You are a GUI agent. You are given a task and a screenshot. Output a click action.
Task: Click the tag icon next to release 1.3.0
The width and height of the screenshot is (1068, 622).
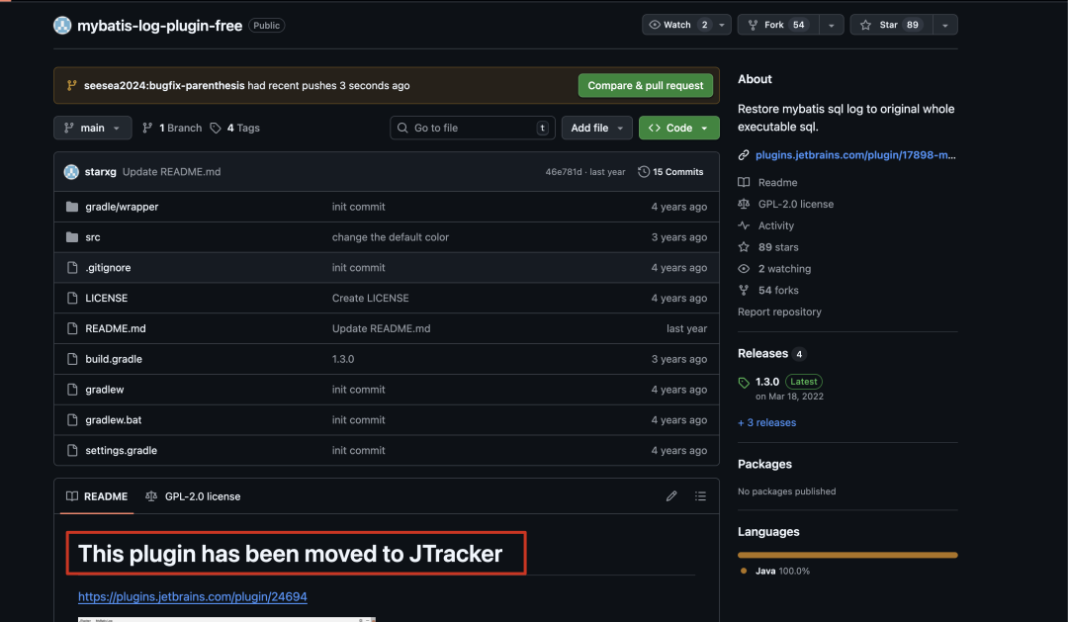pyautogui.click(x=744, y=382)
